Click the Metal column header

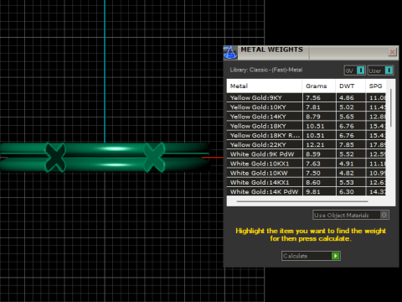(265, 86)
